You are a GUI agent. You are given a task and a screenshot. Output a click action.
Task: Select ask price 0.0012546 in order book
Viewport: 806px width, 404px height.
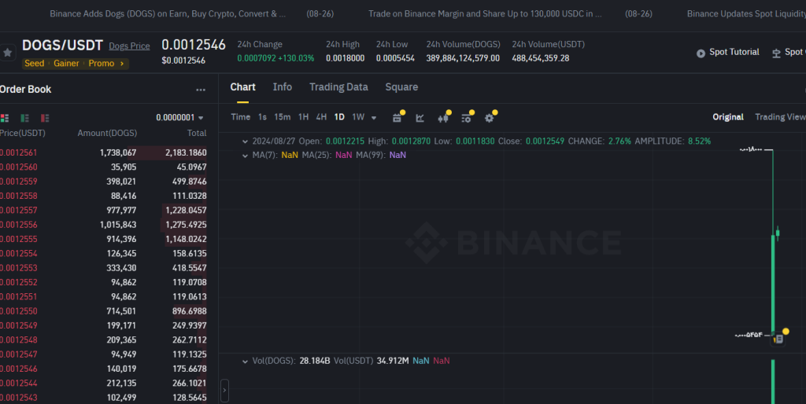click(19, 369)
